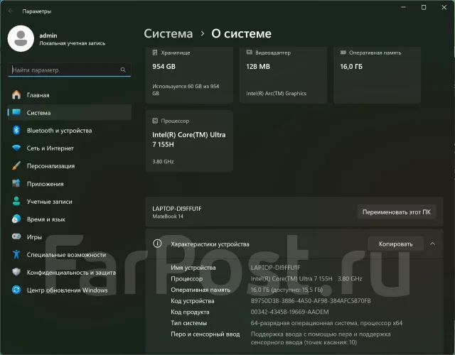Select Bluetooth и устройства in sidebar
The height and width of the screenshot is (355, 455).
point(69,130)
